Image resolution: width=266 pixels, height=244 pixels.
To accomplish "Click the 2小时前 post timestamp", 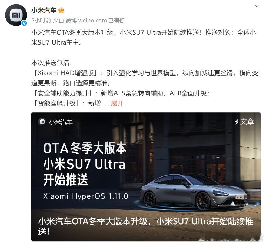I will pos(41,21).
